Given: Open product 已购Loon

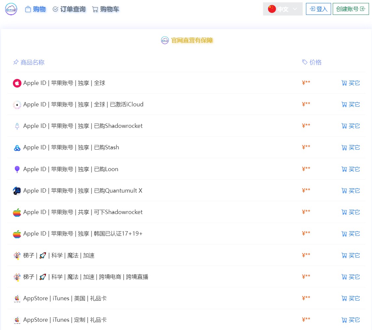Looking at the screenshot, I should click(71, 169).
